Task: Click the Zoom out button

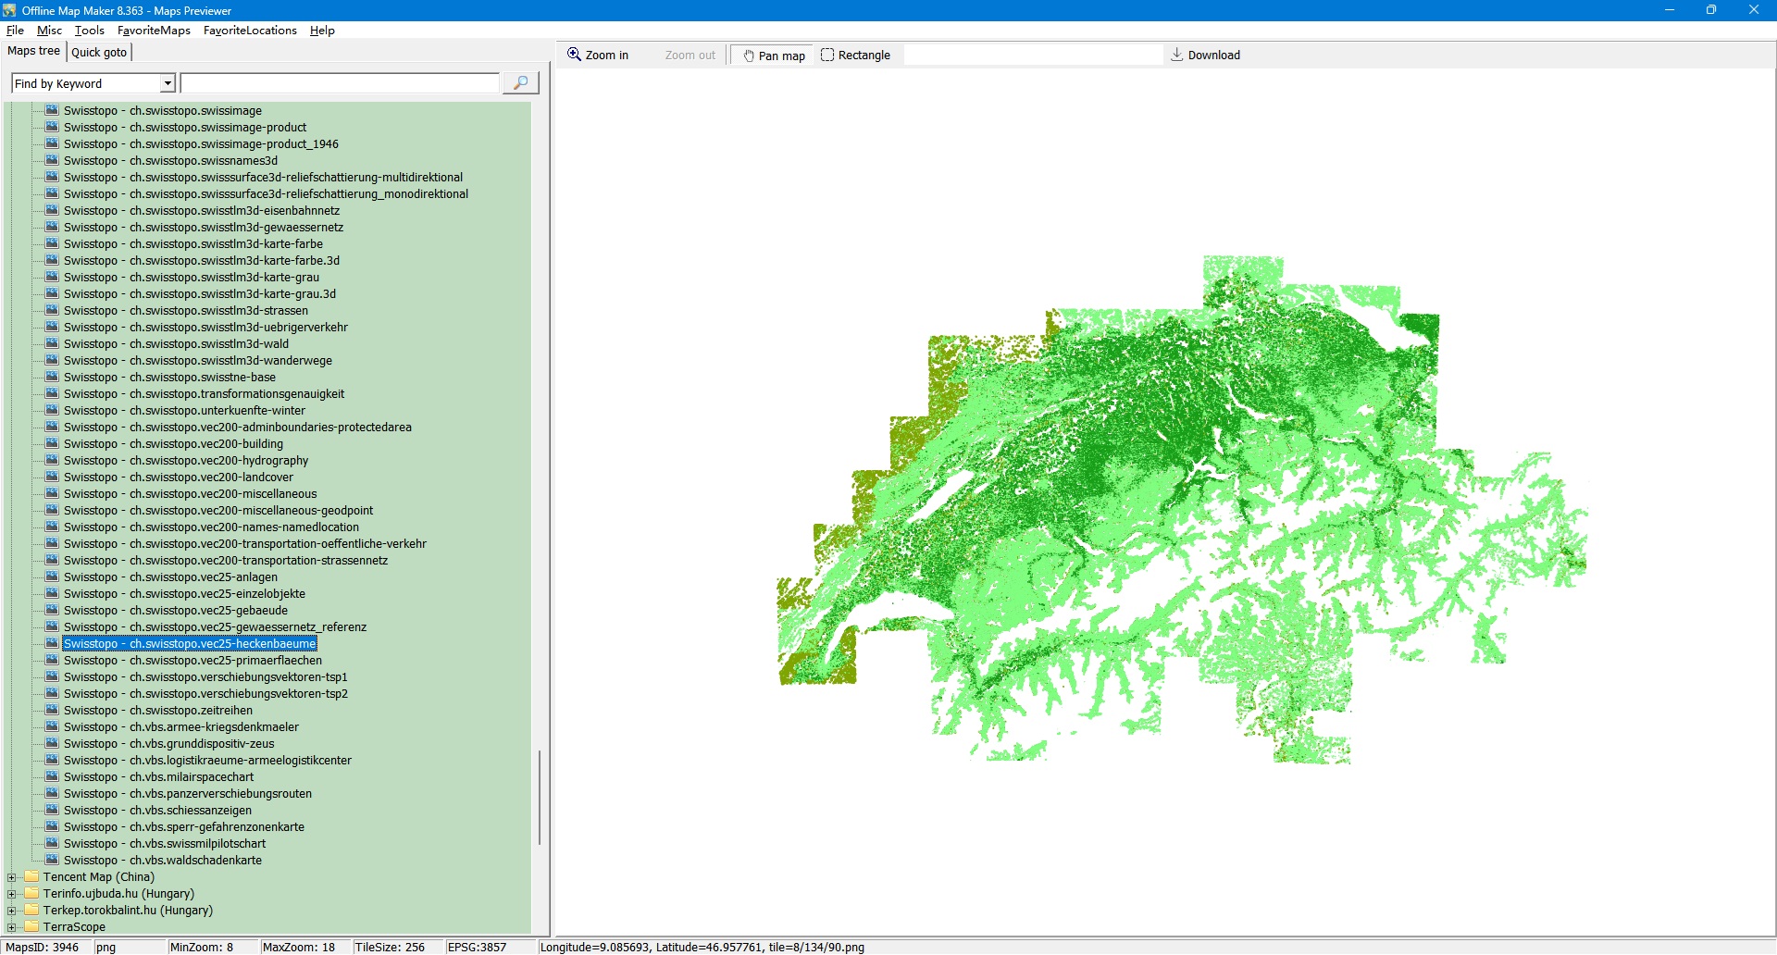Action: (690, 56)
